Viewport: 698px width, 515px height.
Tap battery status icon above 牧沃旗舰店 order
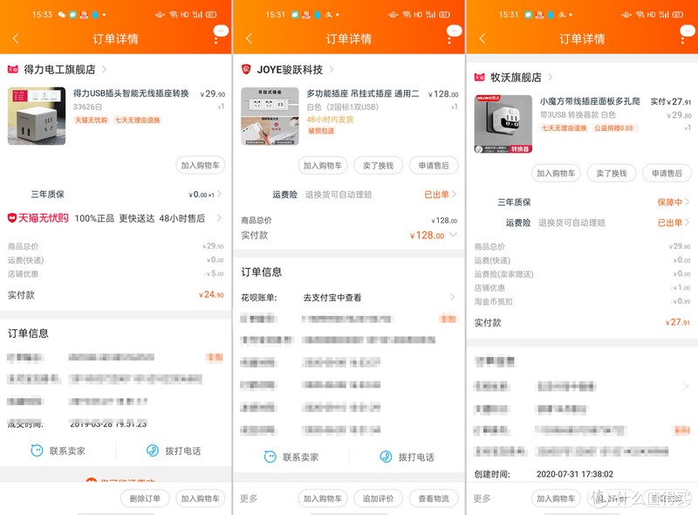(x=678, y=15)
